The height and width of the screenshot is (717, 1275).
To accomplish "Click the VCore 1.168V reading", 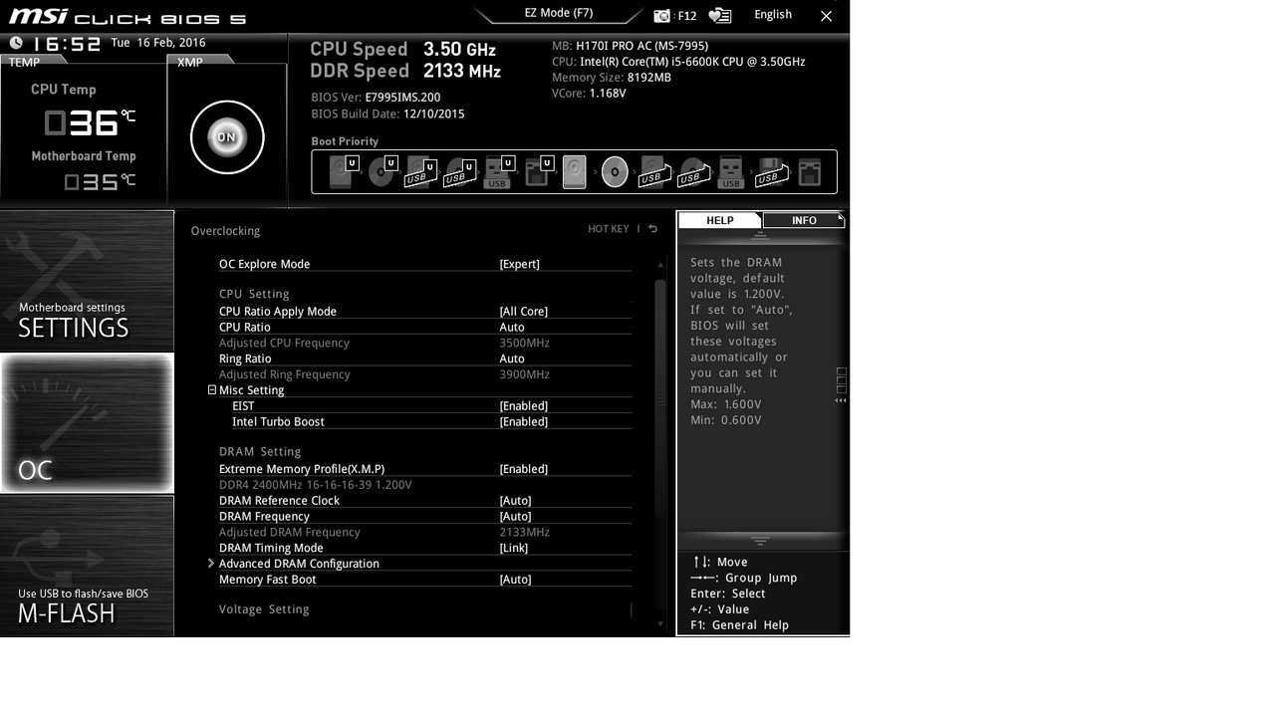I will click(x=589, y=94).
